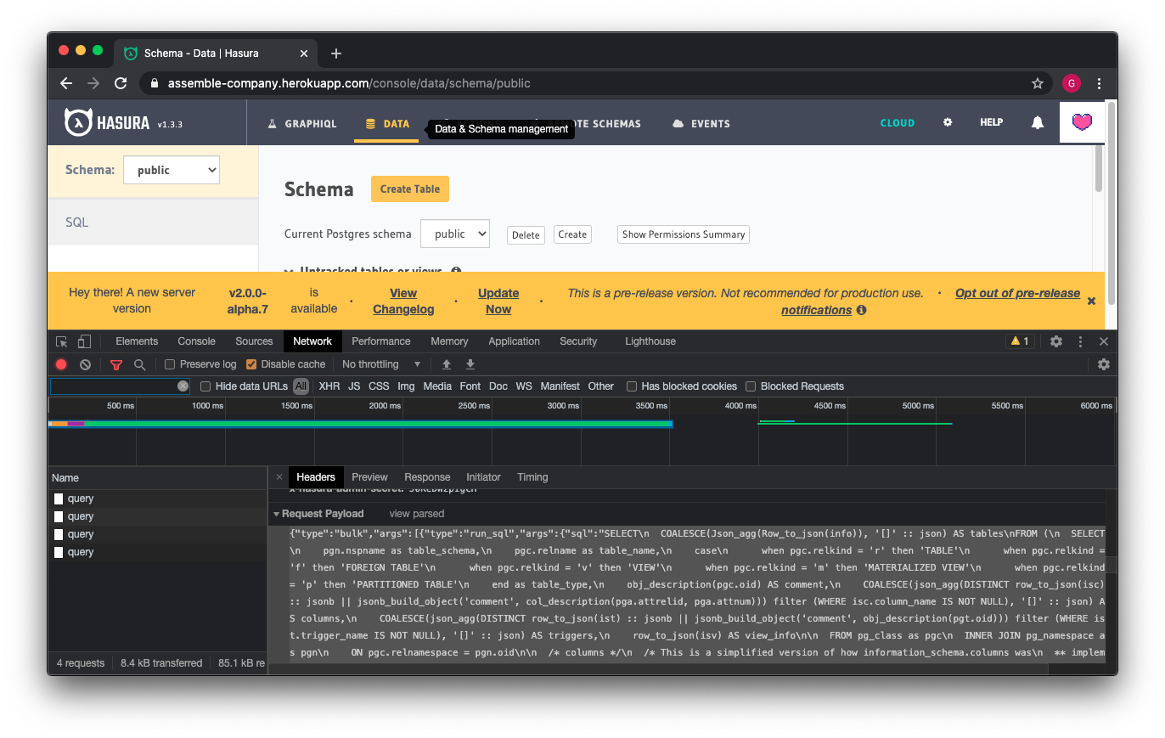The width and height of the screenshot is (1165, 738).
Task: Toggle the device toolbar icon
Action: (84, 341)
